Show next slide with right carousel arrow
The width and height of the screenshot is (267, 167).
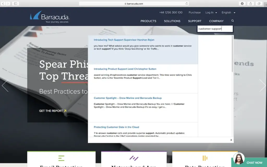click(262, 85)
